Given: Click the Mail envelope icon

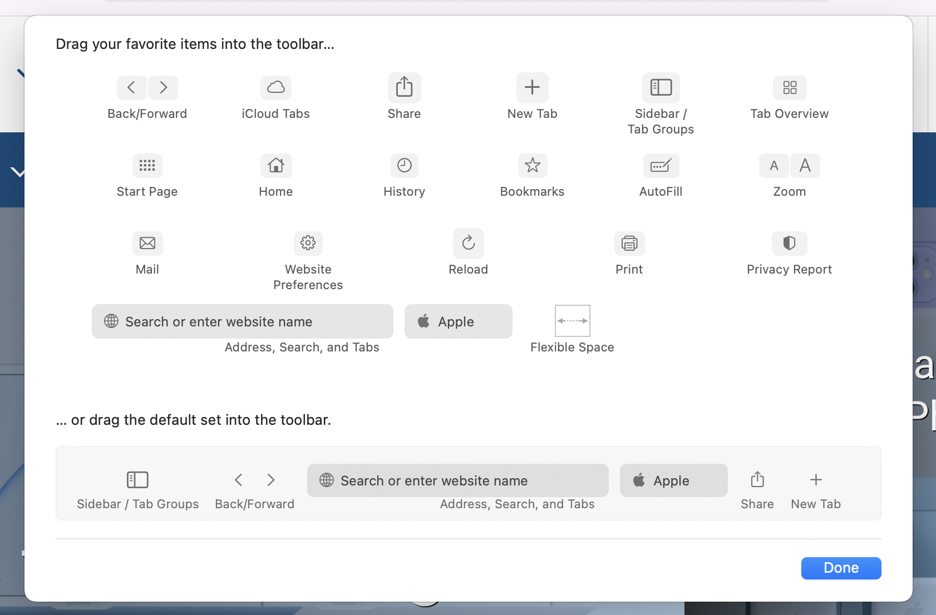Looking at the screenshot, I should pos(146,243).
